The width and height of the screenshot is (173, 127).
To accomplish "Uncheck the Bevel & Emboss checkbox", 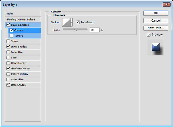I will (8, 25).
